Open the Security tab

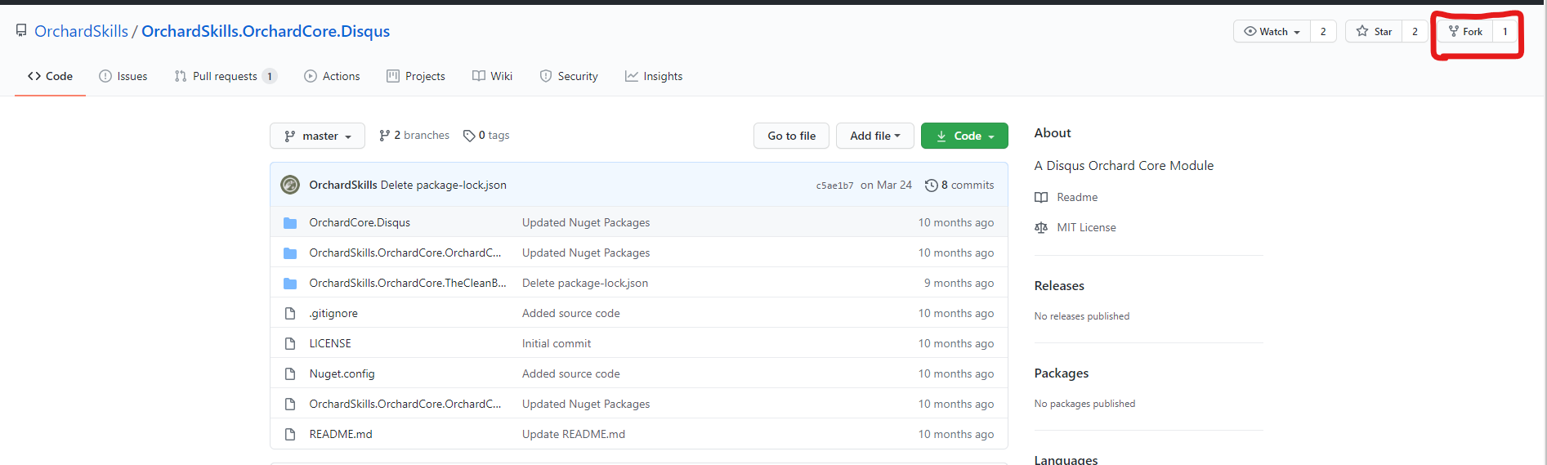pos(569,76)
